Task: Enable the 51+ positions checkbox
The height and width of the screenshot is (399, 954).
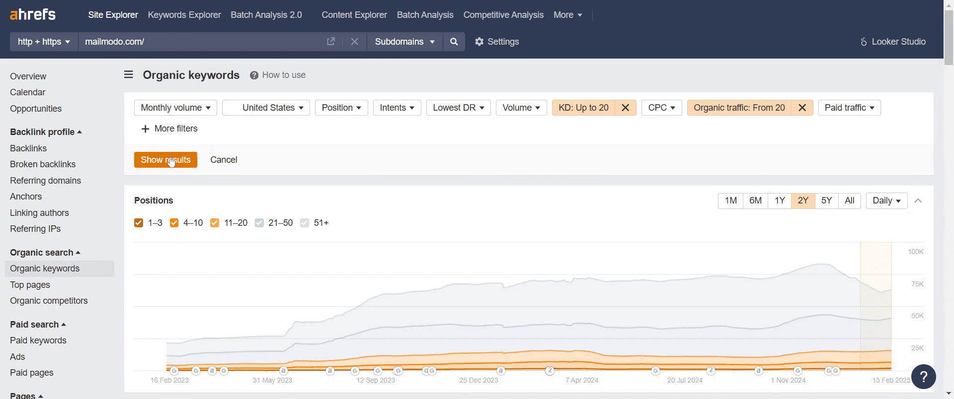Action: pos(305,223)
